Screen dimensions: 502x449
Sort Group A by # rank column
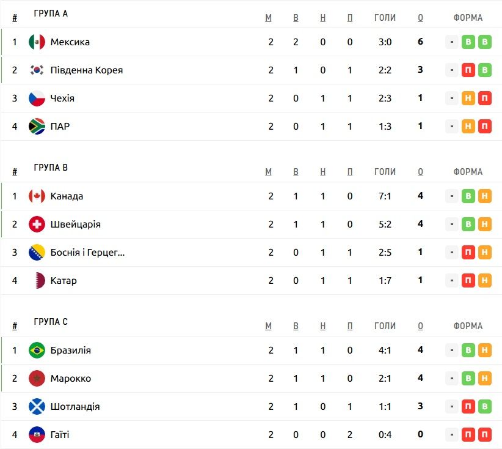pos(15,18)
